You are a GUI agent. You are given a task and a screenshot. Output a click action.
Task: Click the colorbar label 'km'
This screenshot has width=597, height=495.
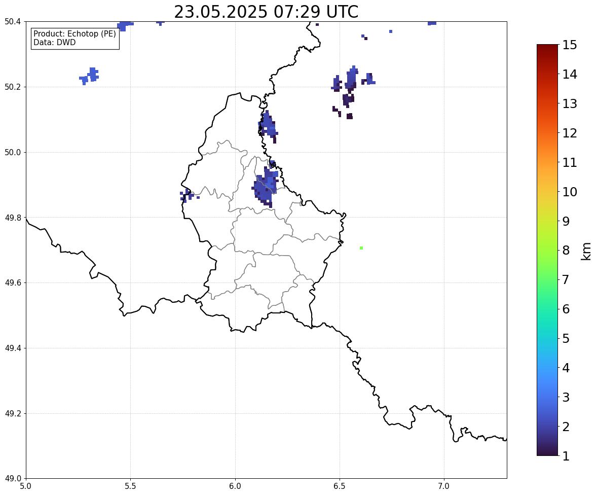coord(586,251)
